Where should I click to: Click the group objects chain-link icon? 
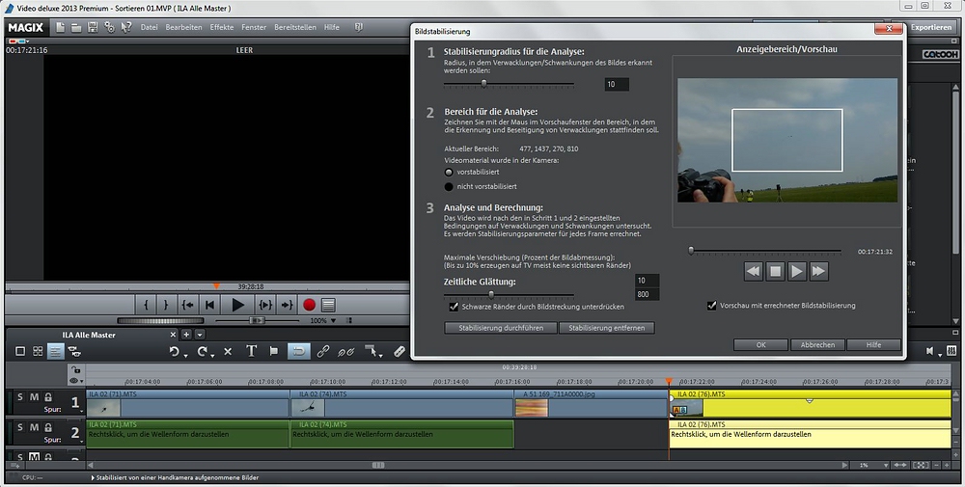pos(323,351)
